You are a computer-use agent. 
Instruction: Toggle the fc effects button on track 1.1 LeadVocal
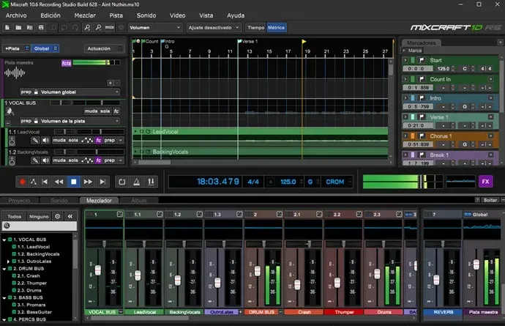pos(99,140)
